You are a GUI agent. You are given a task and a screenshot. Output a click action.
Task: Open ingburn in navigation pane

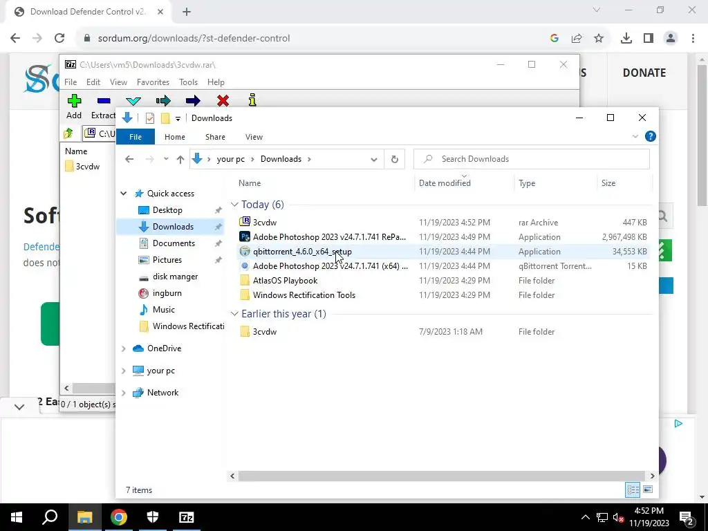click(167, 292)
